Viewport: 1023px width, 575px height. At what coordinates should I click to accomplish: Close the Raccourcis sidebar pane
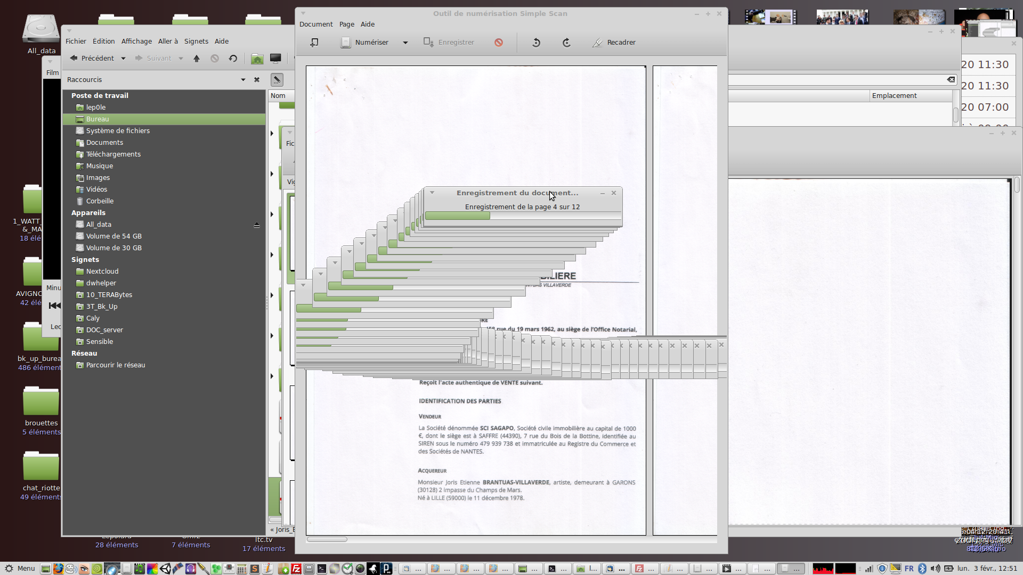pos(257,80)
